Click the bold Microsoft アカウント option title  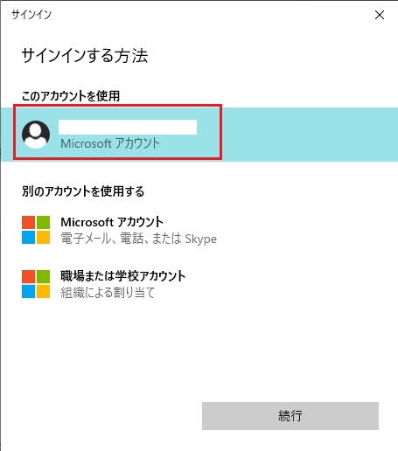point(112,222)
